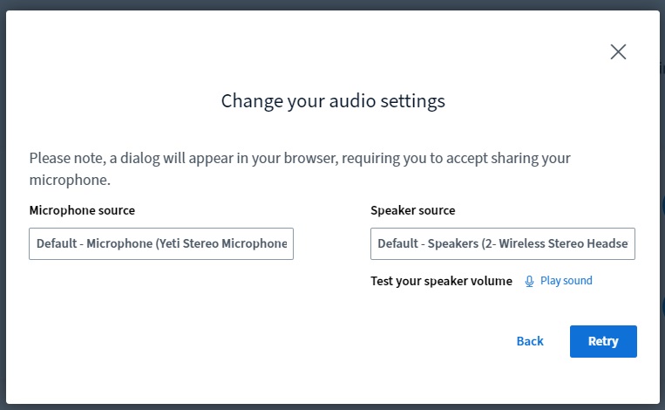Close the audio settings dialog
665x410 pixels.
coord(618,51)
